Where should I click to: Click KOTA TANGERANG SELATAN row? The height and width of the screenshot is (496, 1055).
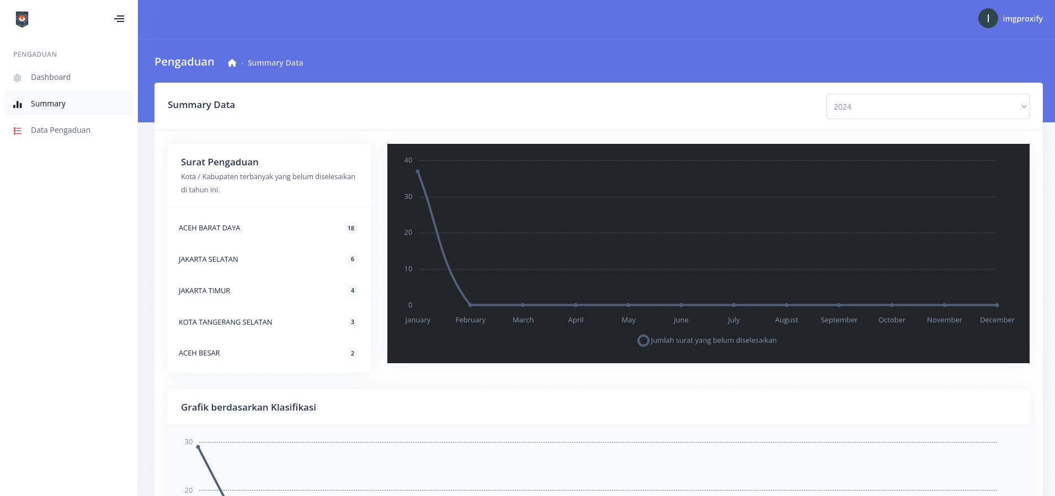269,322
